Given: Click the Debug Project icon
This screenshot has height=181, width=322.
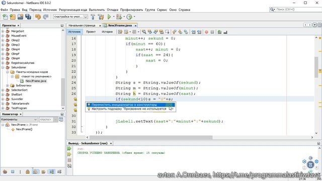Looking at the screenshot, I should 119,17.
